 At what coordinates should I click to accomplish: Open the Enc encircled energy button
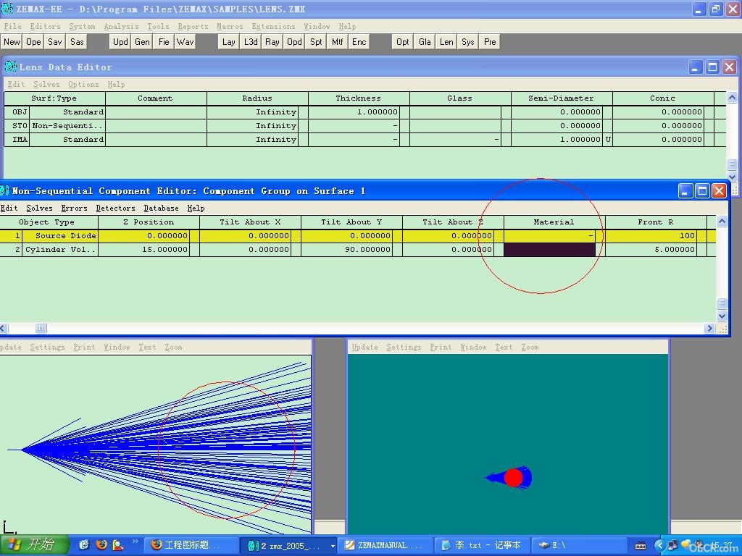tap(359, 42)
